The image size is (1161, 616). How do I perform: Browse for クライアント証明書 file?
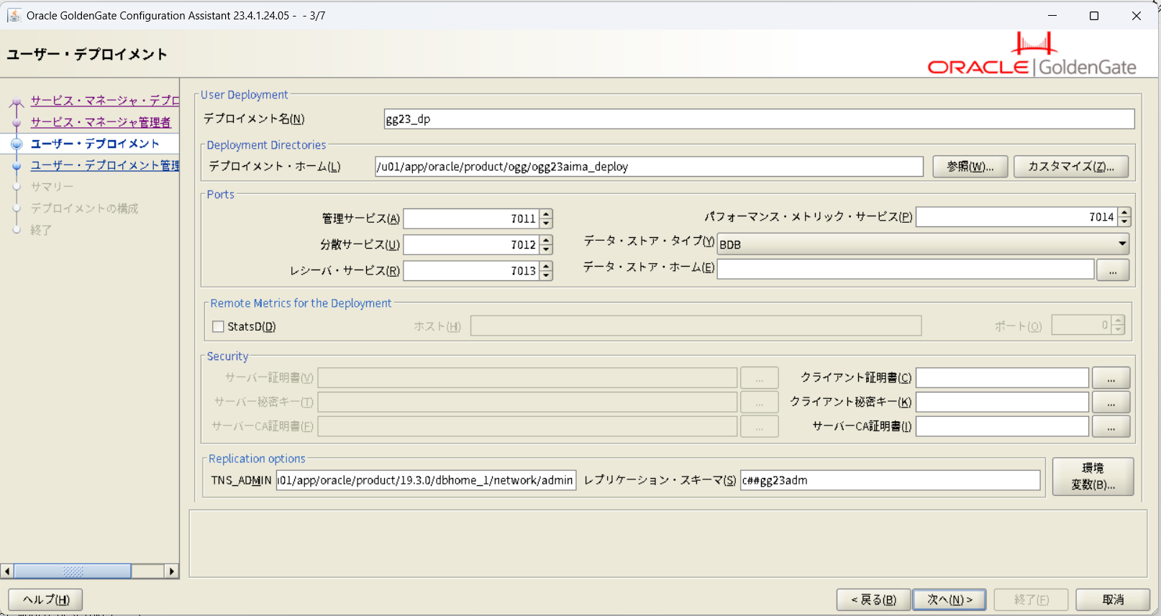pos(1111,378)
